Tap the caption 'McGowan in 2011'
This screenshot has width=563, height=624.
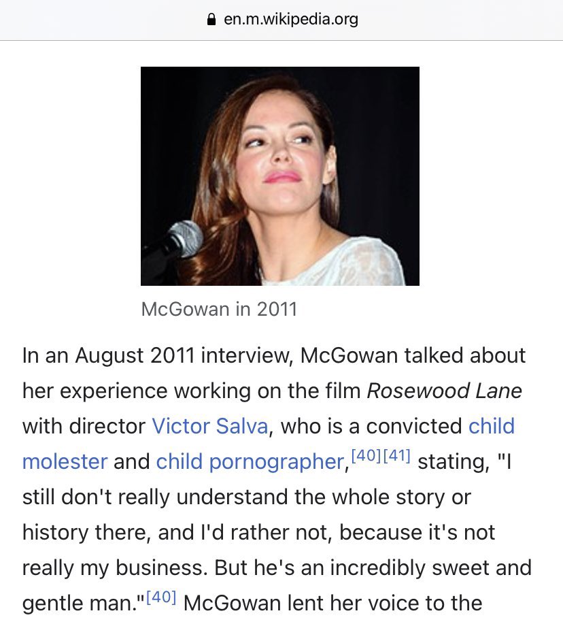[219, 309]
